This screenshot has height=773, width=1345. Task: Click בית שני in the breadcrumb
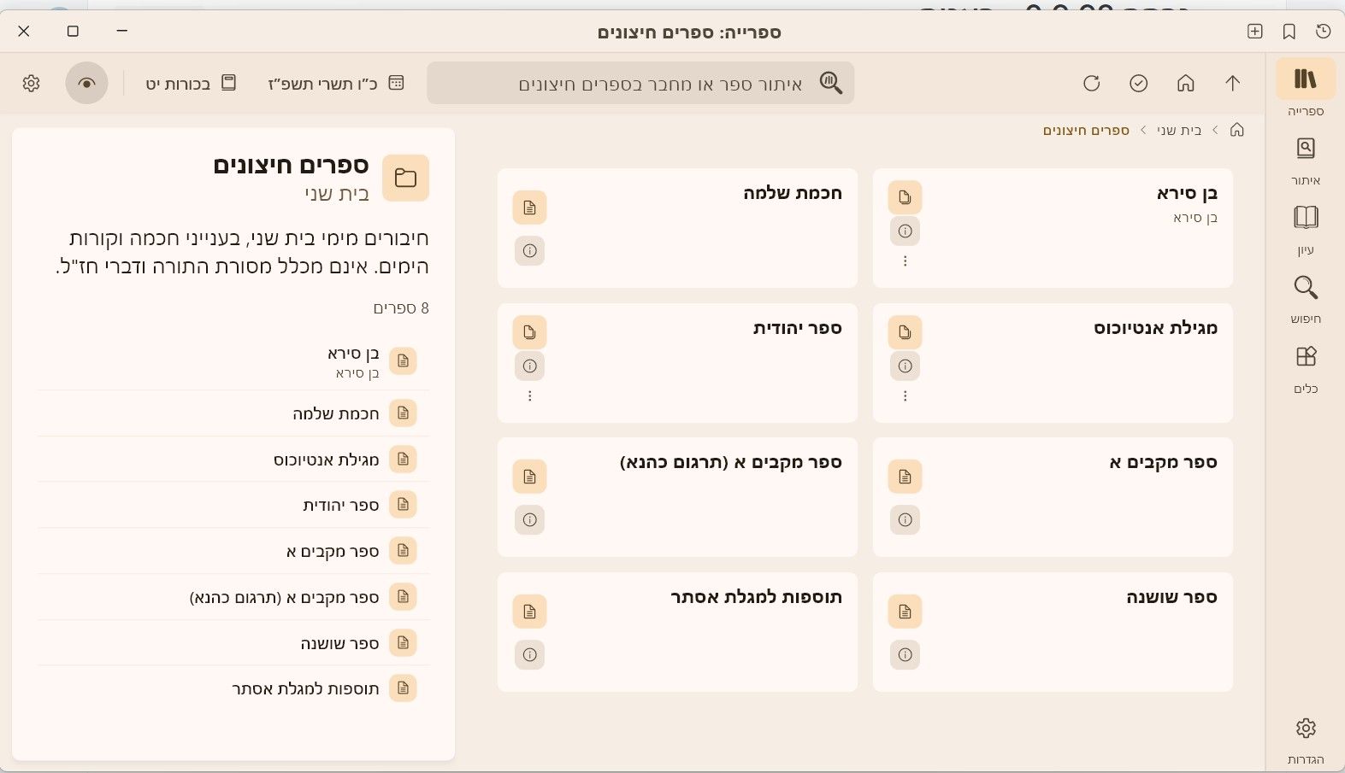(1179, 130)
